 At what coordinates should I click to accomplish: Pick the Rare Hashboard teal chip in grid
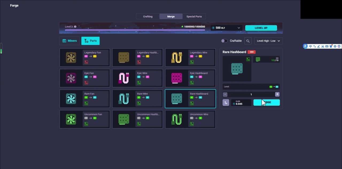click(x=177, y=99)
